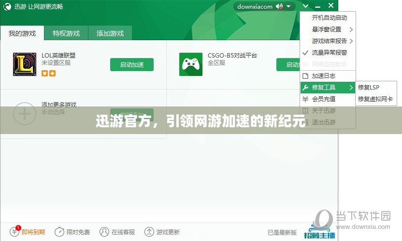402x241 pixels.
Task: Click the plus icon for 添加更多游戏
Action: tap(25, 113)
